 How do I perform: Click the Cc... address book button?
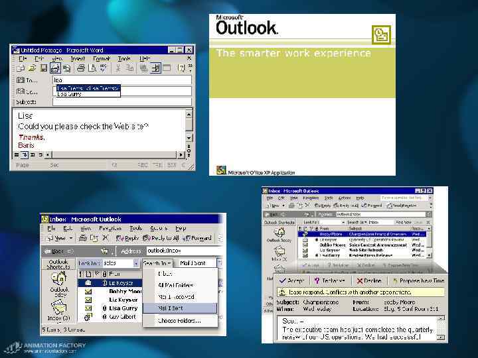point(27,91)
